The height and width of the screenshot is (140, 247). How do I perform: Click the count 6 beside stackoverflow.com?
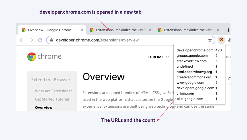[x=217, y=61]
